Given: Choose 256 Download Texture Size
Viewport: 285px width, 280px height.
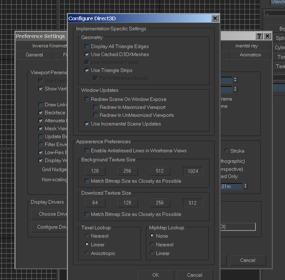Looking at the screenshot, I should click(x=160, y=203).
